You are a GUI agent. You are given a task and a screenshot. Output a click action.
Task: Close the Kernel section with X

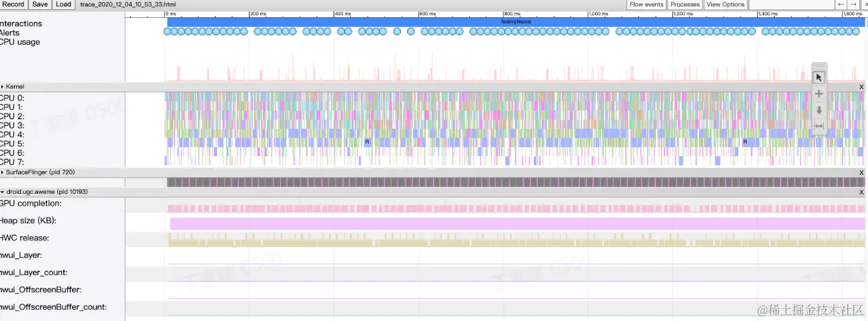pyautogui.click(x=861, y=87)
